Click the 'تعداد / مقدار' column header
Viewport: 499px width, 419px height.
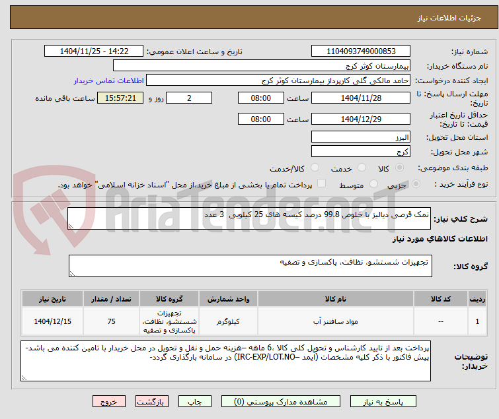[x=111, y=300]
